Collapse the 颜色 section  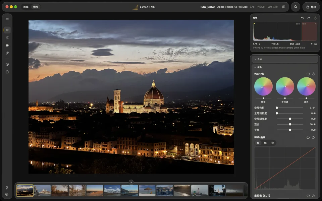point(285,67)
